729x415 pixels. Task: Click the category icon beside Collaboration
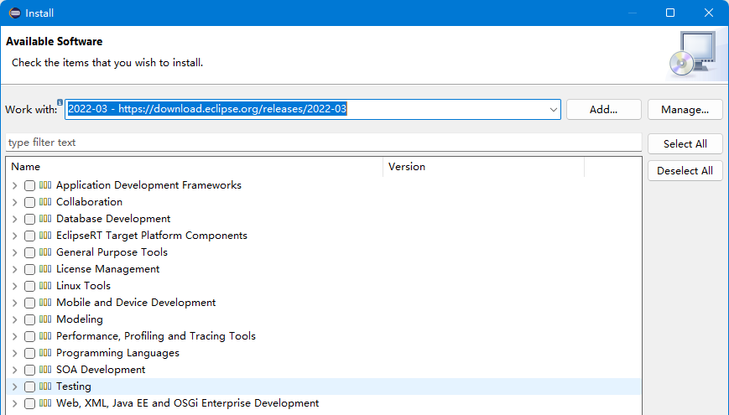45,202
